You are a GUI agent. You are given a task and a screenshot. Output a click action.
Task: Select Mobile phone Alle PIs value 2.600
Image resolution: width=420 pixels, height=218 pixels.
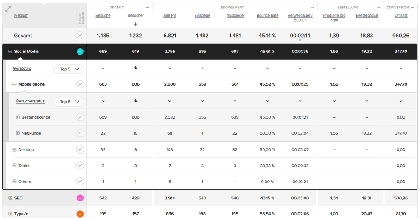170,84
